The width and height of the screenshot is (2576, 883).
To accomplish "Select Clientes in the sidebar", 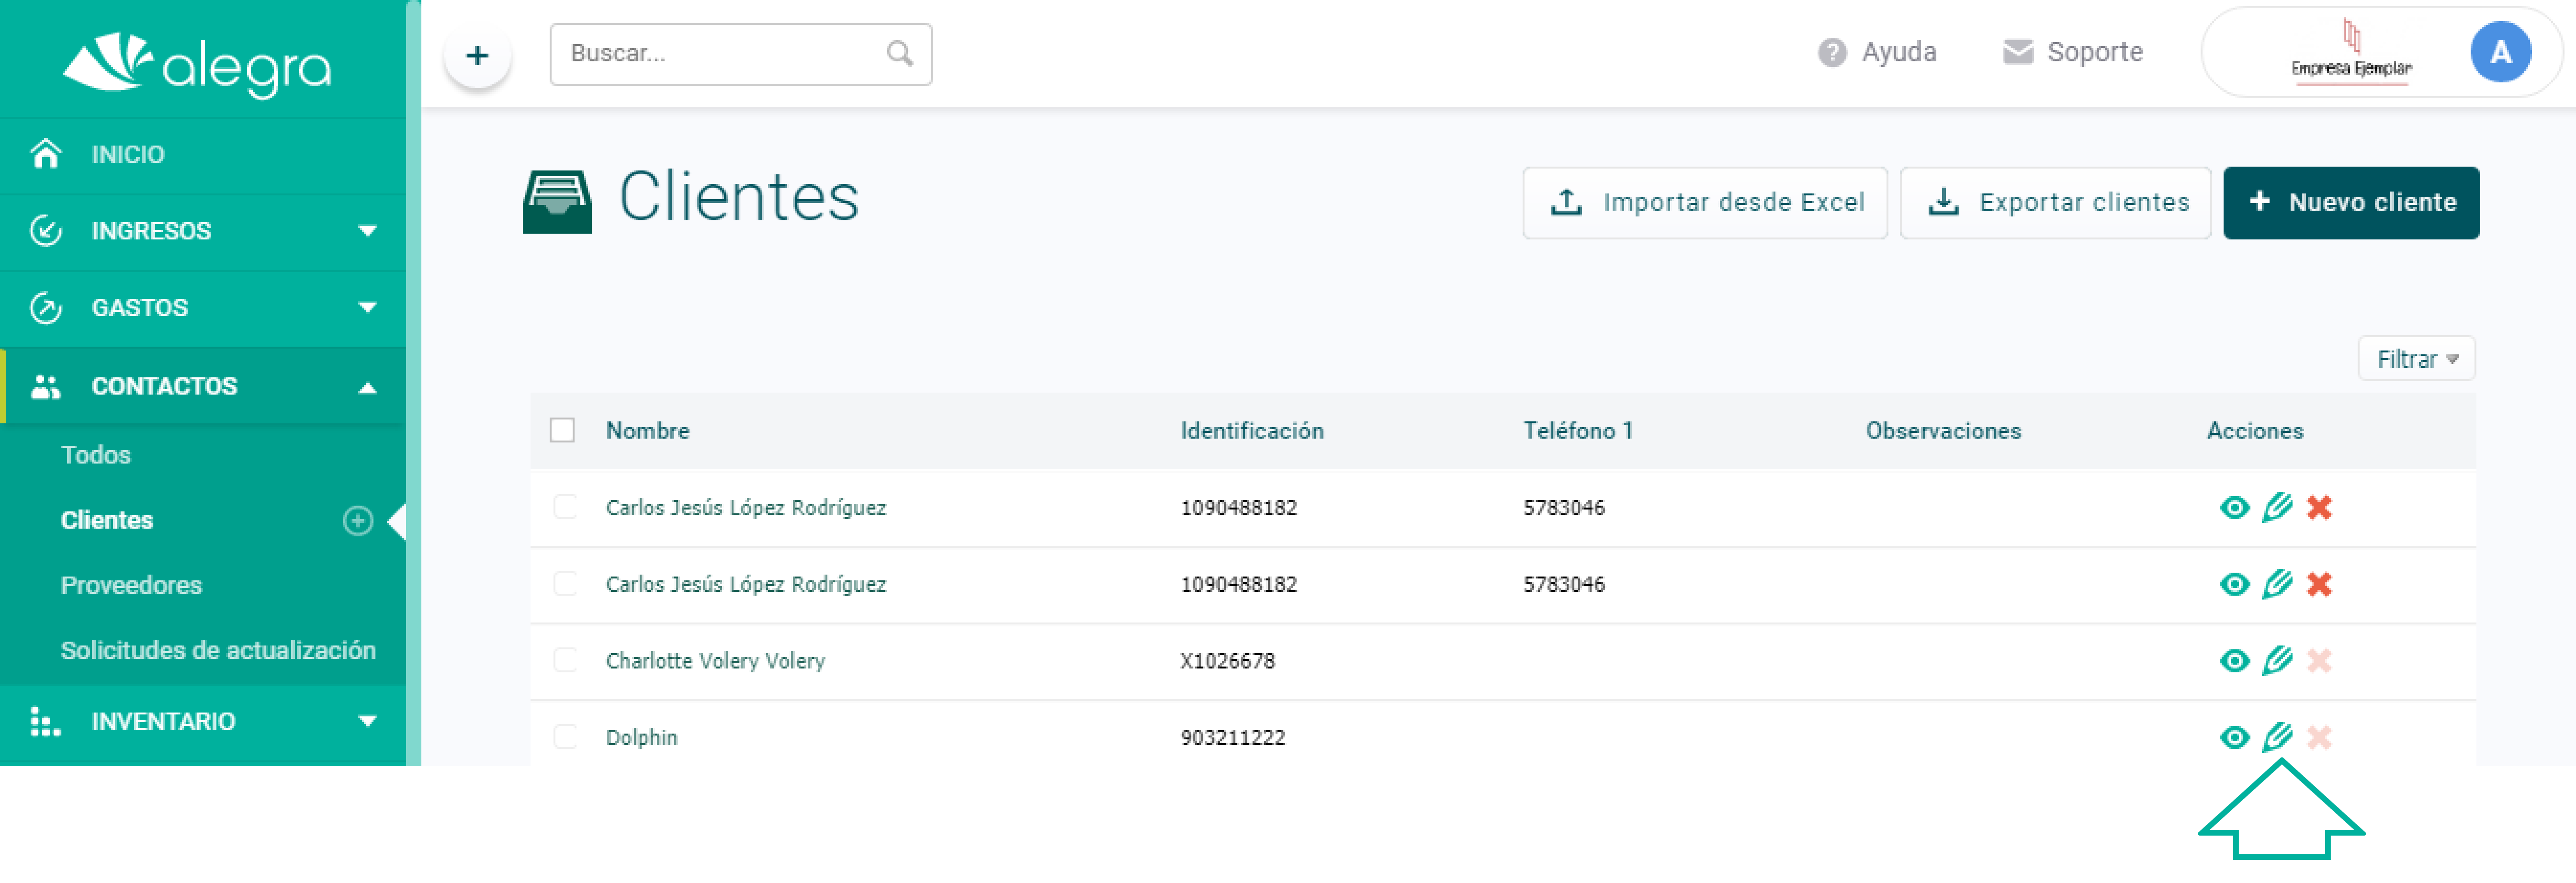I will pyautogui.click(x=107, y=520).
